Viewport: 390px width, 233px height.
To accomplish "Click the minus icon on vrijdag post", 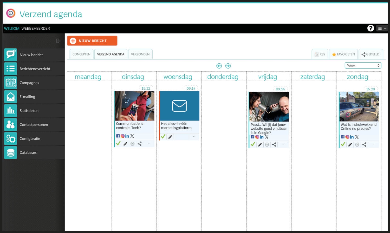I will point(283,144).
